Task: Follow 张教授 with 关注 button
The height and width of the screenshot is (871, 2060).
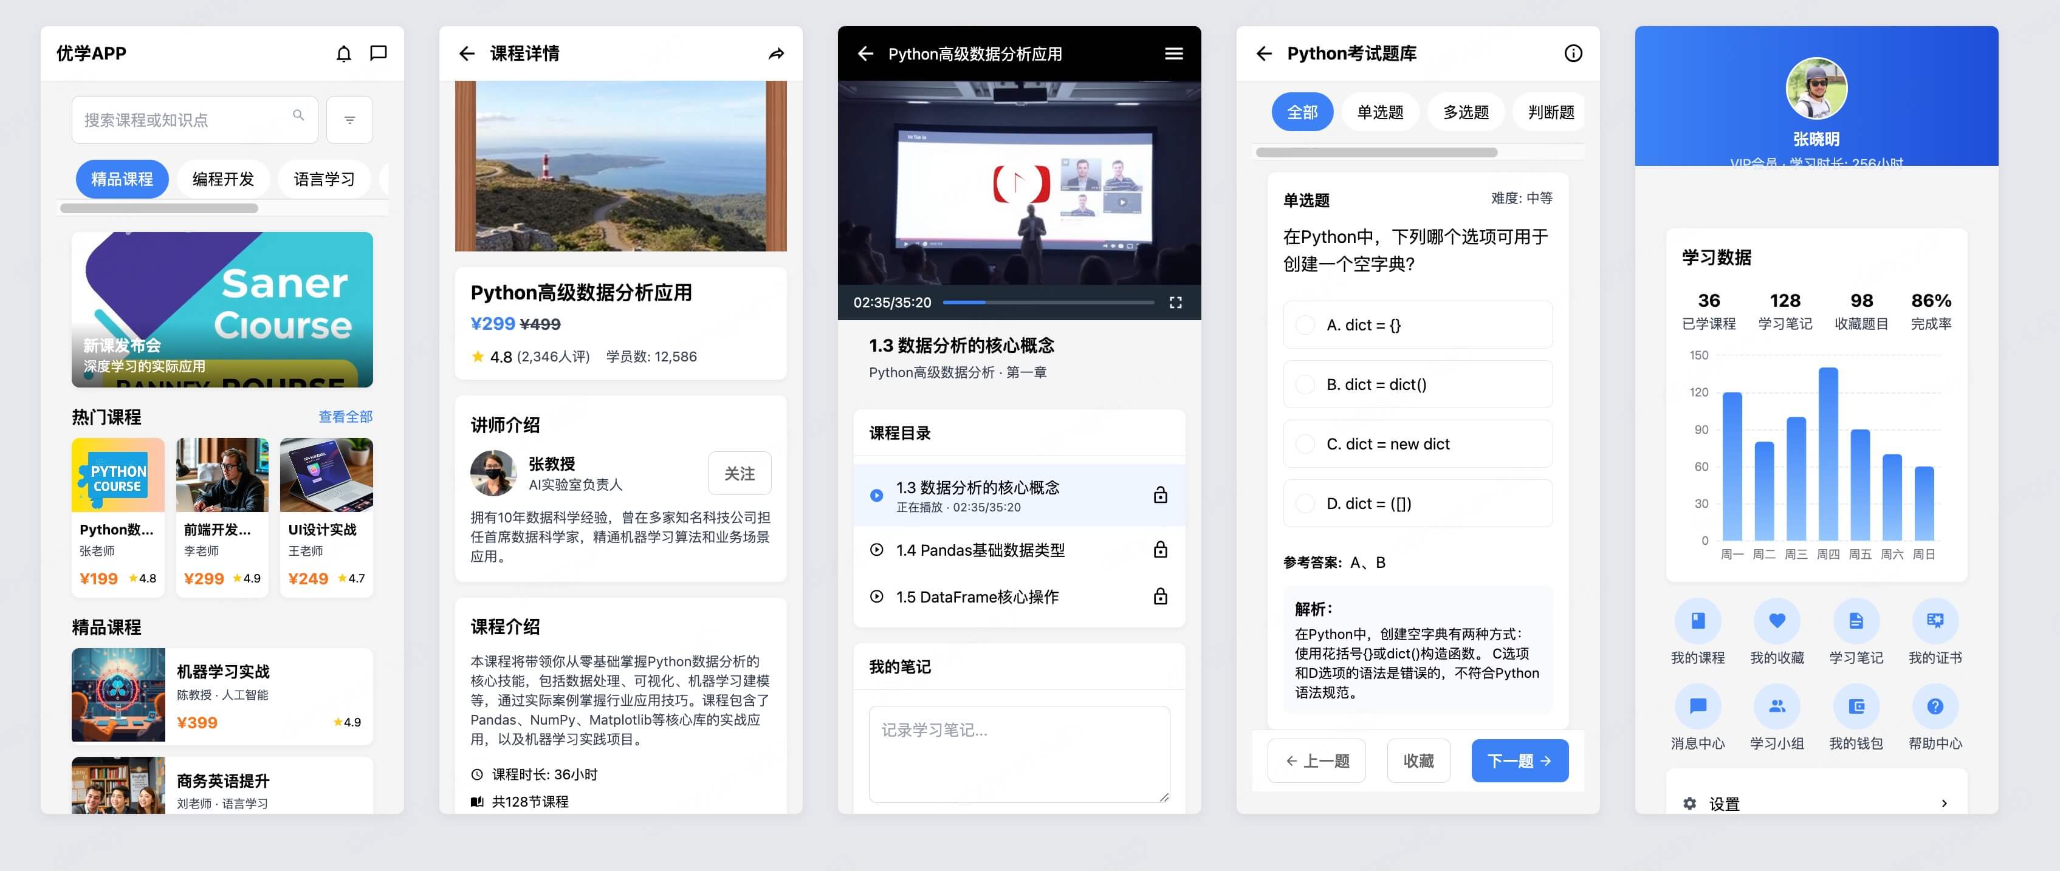Action: (740, 474)
